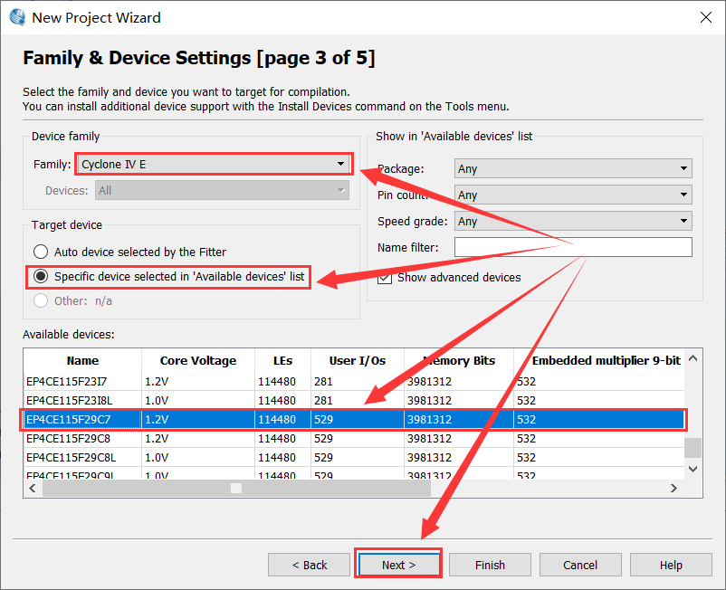Image resolution: width=726 pixels, height=590 pixels.
Task: Select Specific device selected in Available devices list
Action: (x=41, y=276)
